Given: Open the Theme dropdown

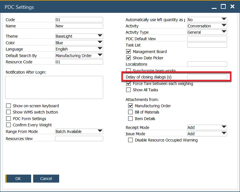Looking at the screenshot, I should [79, 36].
